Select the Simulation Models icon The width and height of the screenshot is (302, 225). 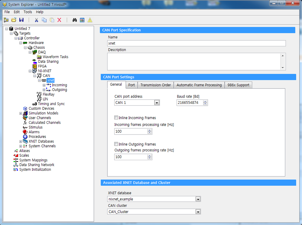[x=25, y=113]
